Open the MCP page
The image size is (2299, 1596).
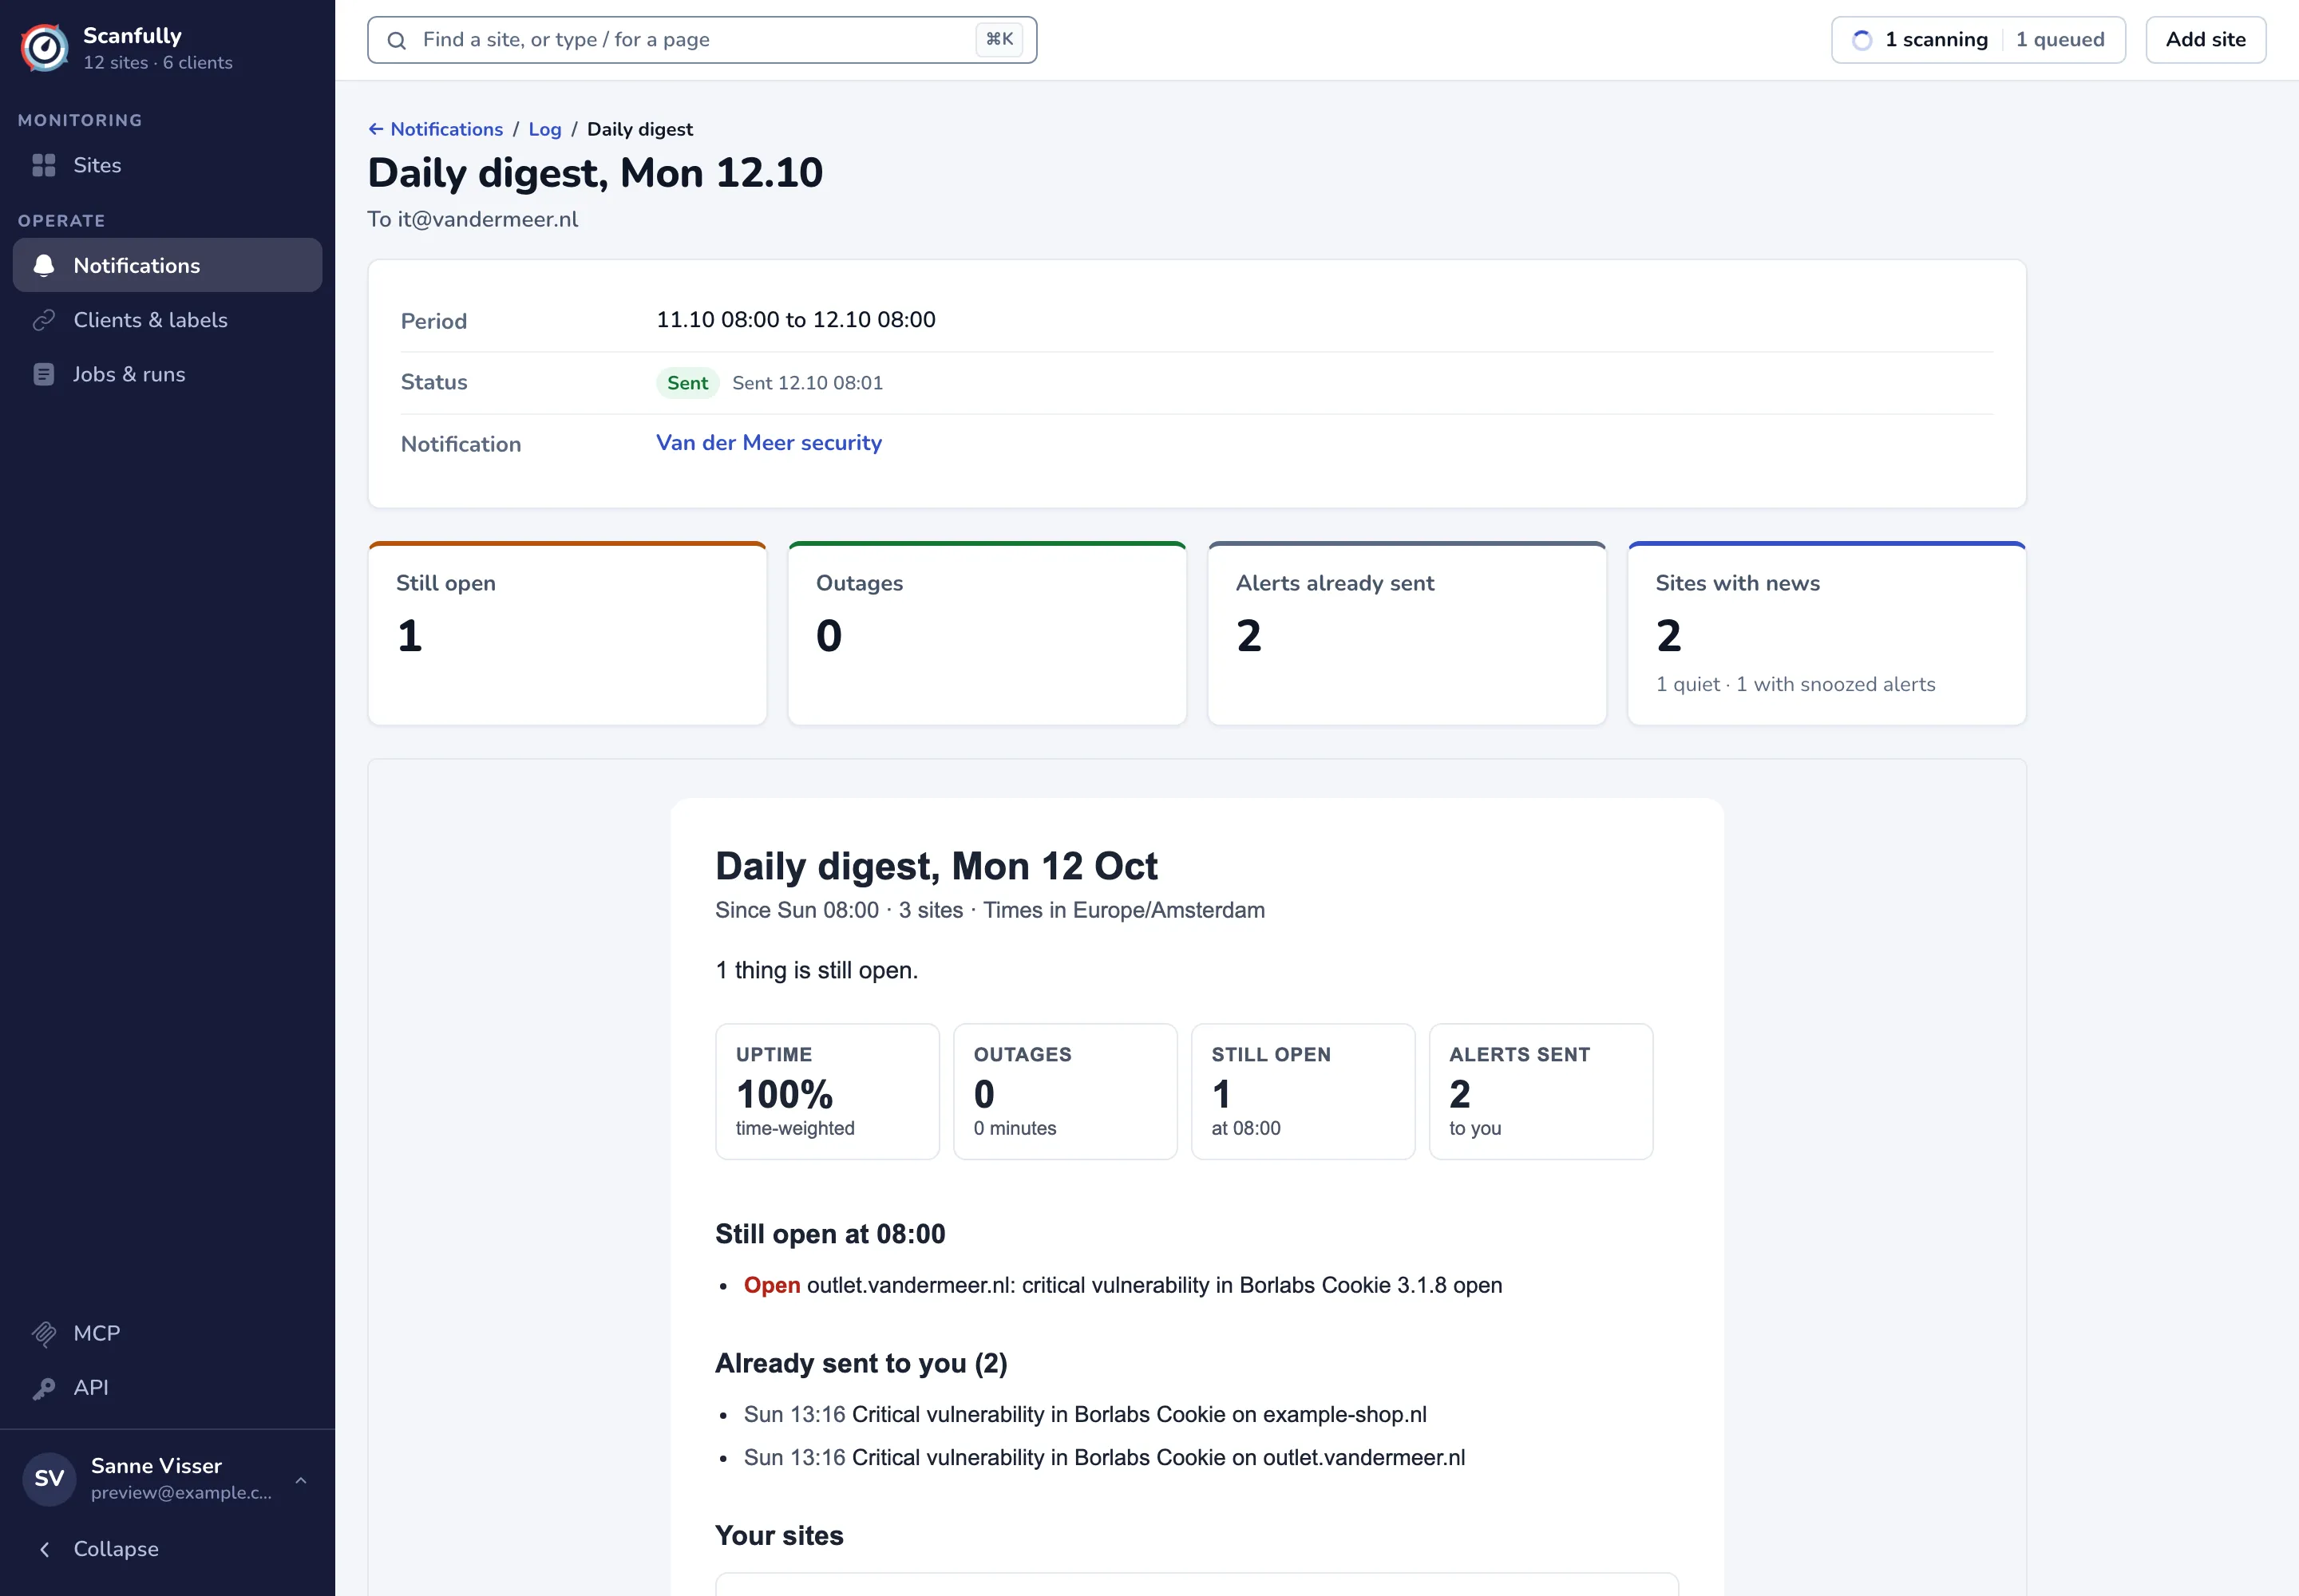click(167, 1333)
